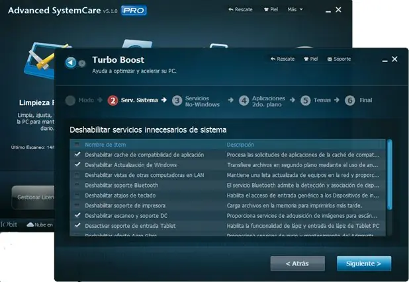Image resolution: width=409 pixels, height=282 pixels.
Task: Select description 'Habilita el acceso de entrada genérico'
Action: click(303, 195)
